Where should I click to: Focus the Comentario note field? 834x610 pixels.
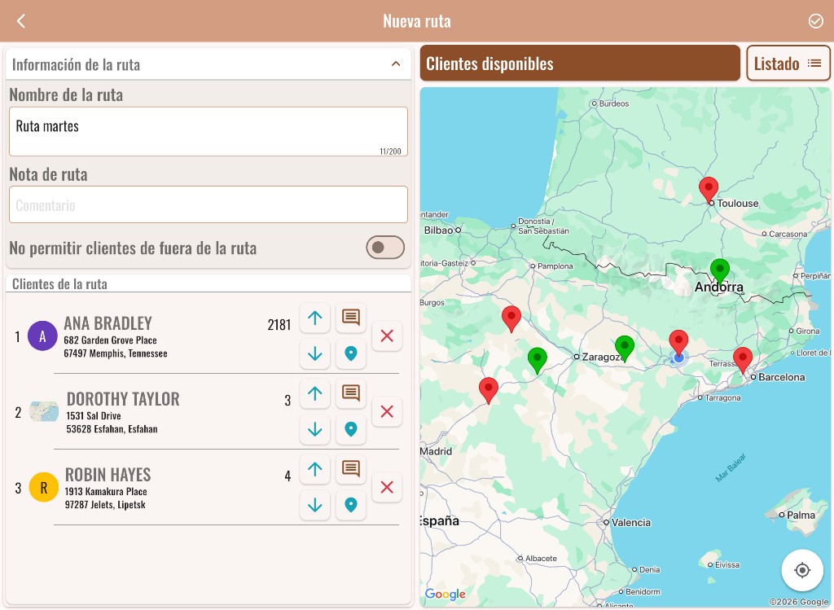(208, 204)
